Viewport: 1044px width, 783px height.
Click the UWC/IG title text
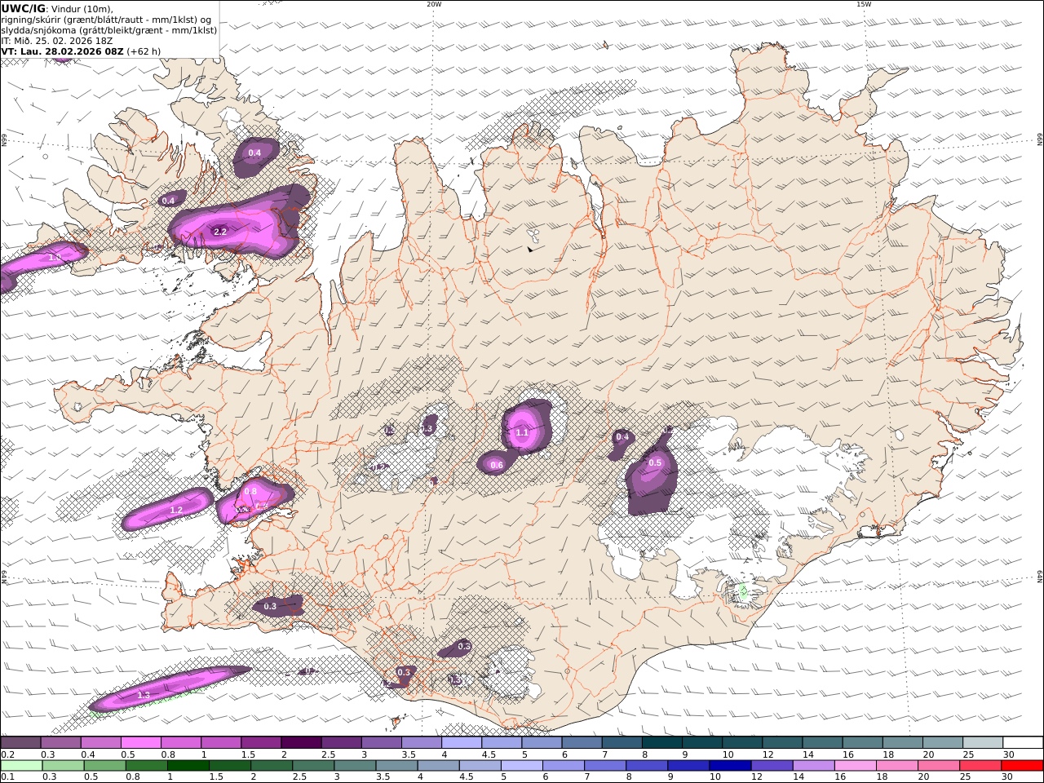click(x=24, y=8)
